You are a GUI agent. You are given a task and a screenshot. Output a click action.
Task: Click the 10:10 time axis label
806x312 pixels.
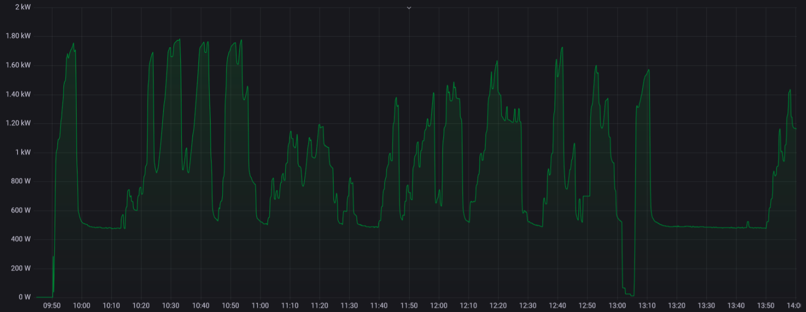point(111,305)
